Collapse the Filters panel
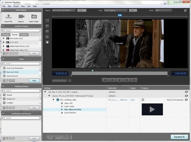The height and width of the screenshot is (142, 191). point(3,59)
